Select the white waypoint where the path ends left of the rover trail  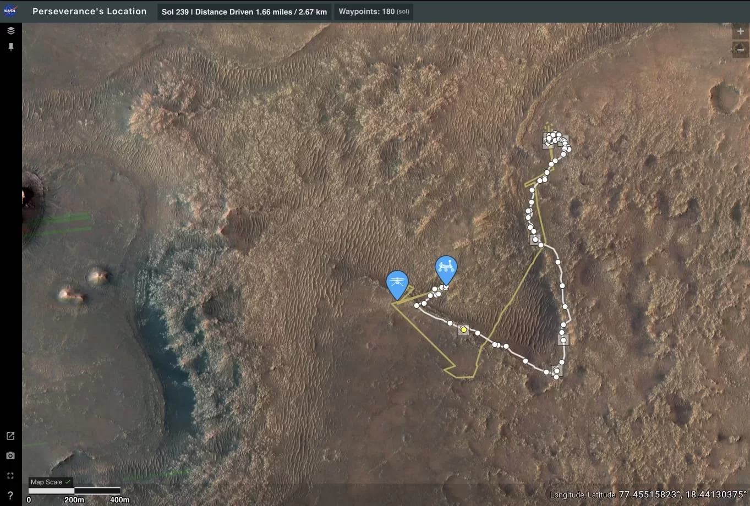(417, 305)
